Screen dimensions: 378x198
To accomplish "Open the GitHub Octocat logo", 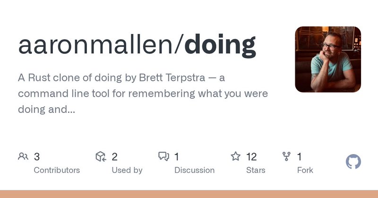I will point(353,162).
